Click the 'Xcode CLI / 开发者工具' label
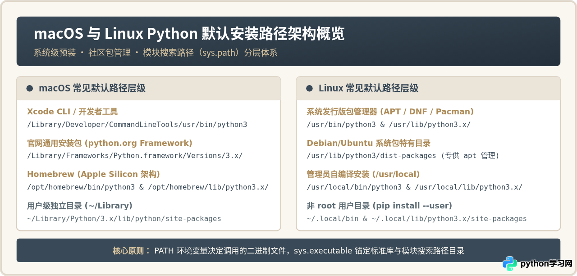The height and width of the screenshot is (276, 577). [x=73, y=112]
